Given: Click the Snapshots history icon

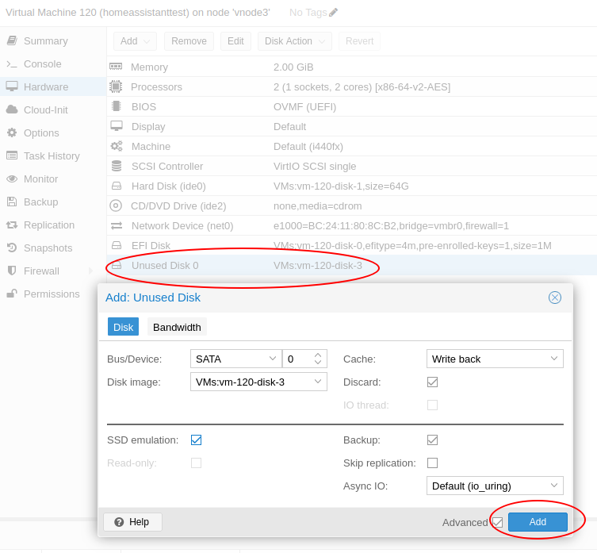Looking at the screenshot, I should tap(12, 248).
